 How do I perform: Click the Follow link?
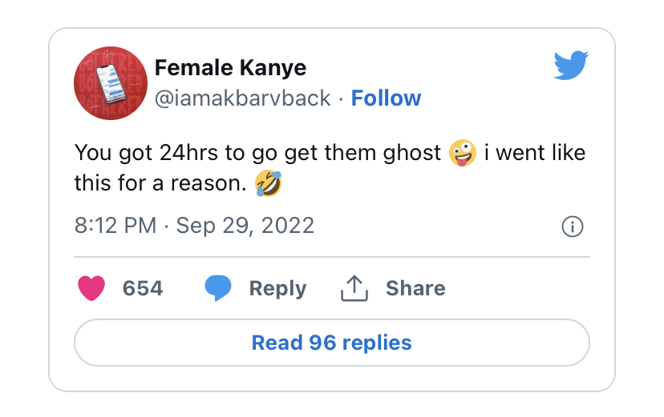coord(386,98)
